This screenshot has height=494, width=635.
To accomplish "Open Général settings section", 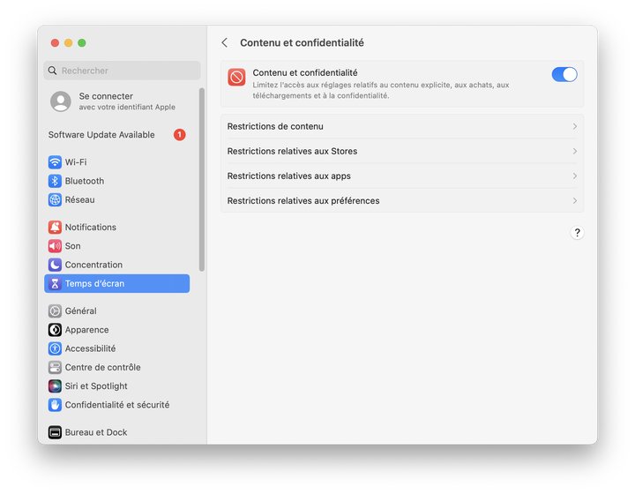I will [80, 311].
